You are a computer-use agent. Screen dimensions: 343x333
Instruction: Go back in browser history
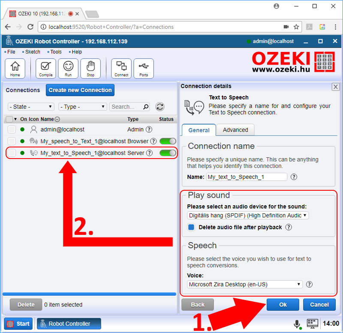(x=8, y=27)
